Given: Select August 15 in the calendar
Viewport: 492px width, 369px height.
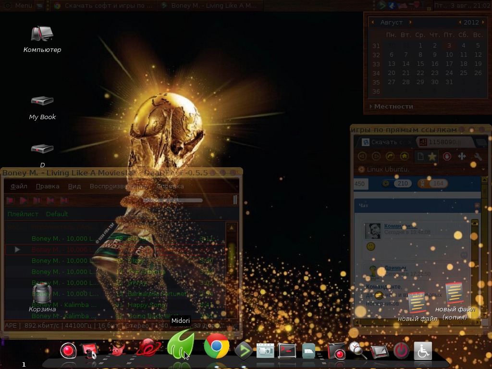Looking at the screenshot, I should pyautogui.click(x=420, y=64).
